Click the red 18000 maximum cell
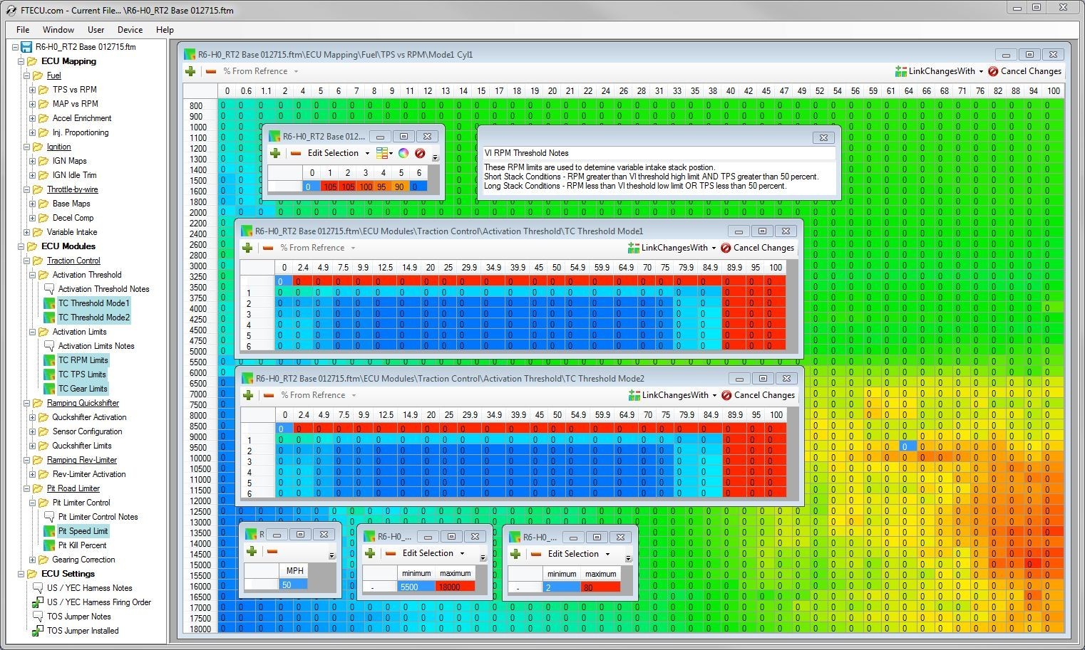Image resolution: width=1085 pixels, height=650 pixels. (455, 587)
